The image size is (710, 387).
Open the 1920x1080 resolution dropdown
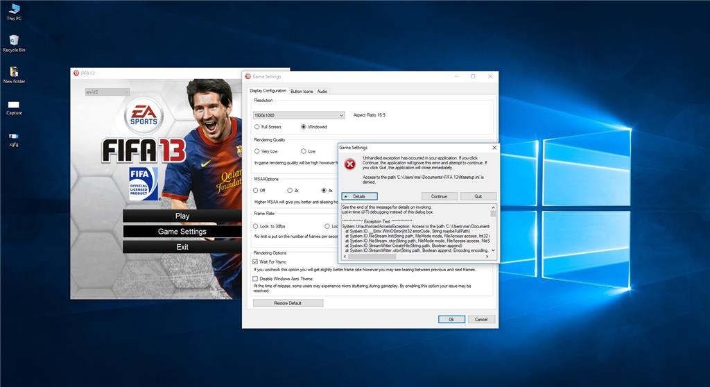pyautogui.click(x=299, y=116)
